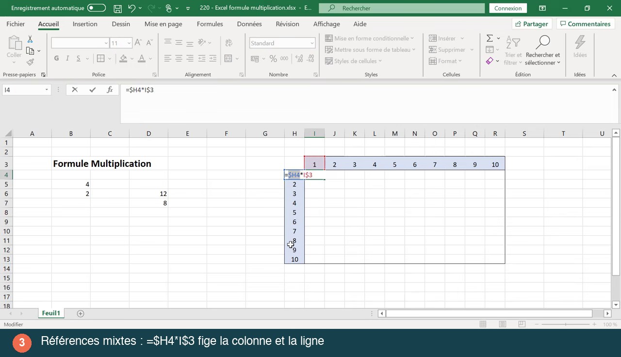Screen dimensions: 621x357
Task: Switch to Page Layout view icon
Action: click(x=503, y=324)
